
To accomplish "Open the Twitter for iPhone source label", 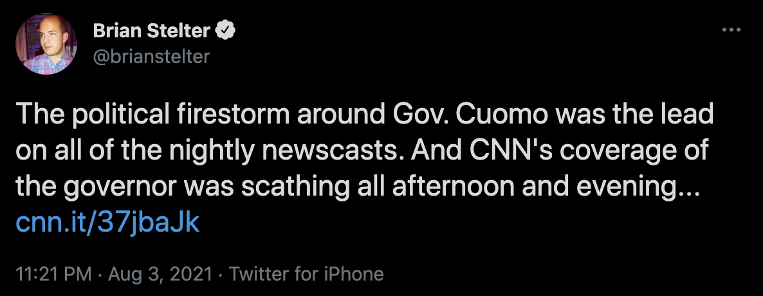I will click(x=306, y=273).
